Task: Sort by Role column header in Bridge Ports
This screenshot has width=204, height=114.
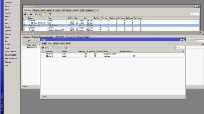Action: point(111,51)
